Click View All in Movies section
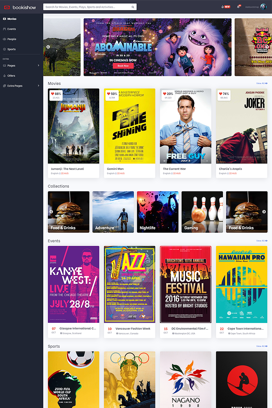 pos(262,83)
